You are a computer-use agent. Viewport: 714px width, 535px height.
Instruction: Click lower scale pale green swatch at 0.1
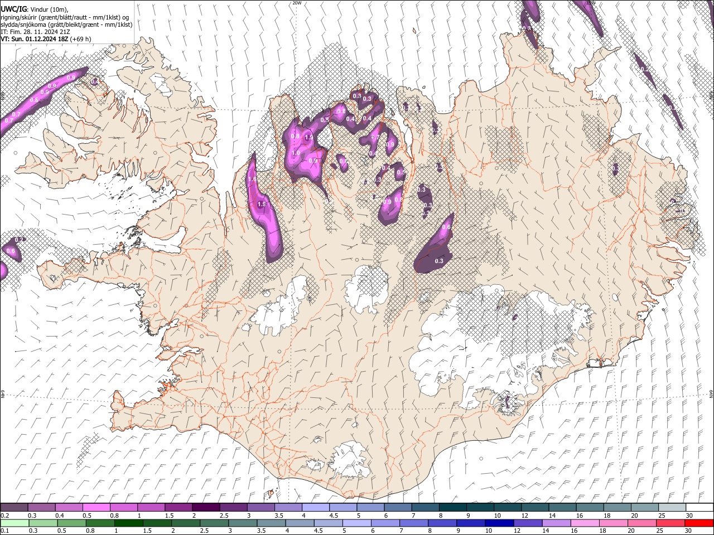tap(14, 523)
